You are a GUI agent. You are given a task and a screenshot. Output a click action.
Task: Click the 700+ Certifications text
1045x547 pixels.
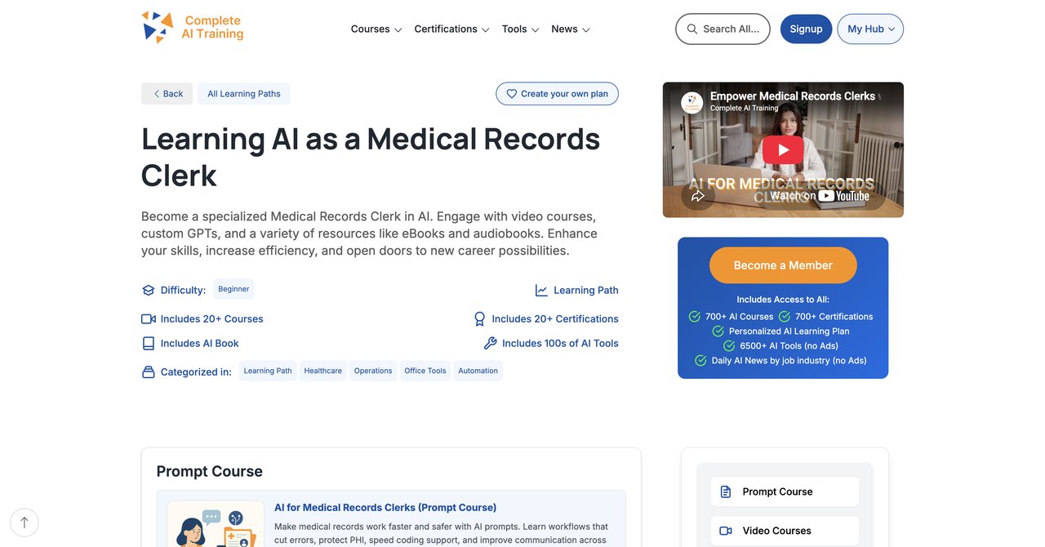[834, 317]
